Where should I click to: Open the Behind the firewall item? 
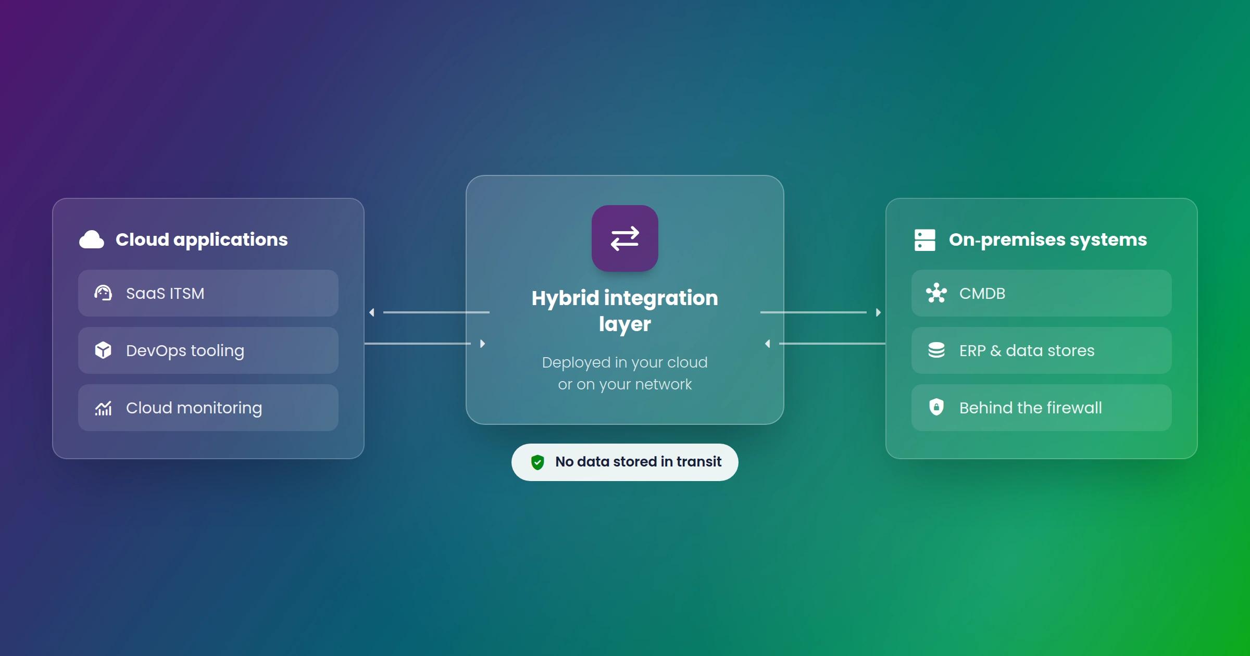(1042, 408)
